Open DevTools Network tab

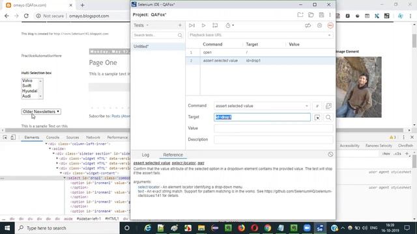pos(93,137)
